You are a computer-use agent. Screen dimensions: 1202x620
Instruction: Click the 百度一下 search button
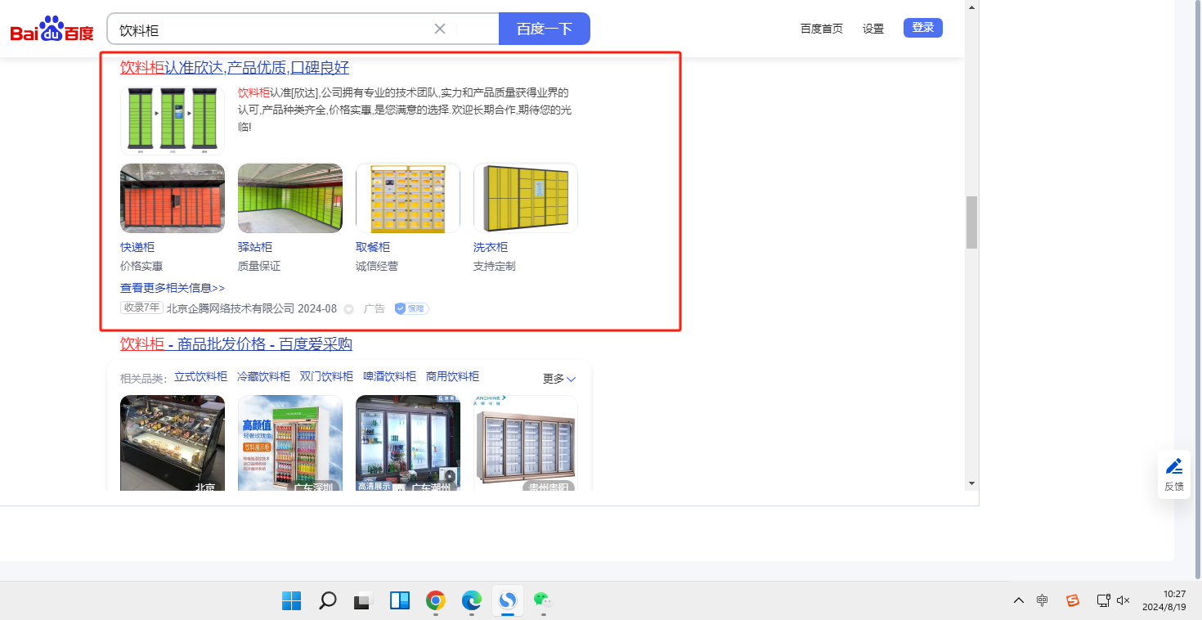(545, 29)
